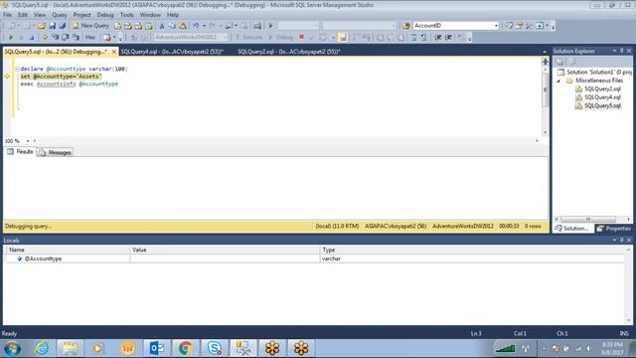This screenshot has width=636, height=358.
Task: Switch to the SQLQuery4.sql tab
Action: [x=172, y=52]
